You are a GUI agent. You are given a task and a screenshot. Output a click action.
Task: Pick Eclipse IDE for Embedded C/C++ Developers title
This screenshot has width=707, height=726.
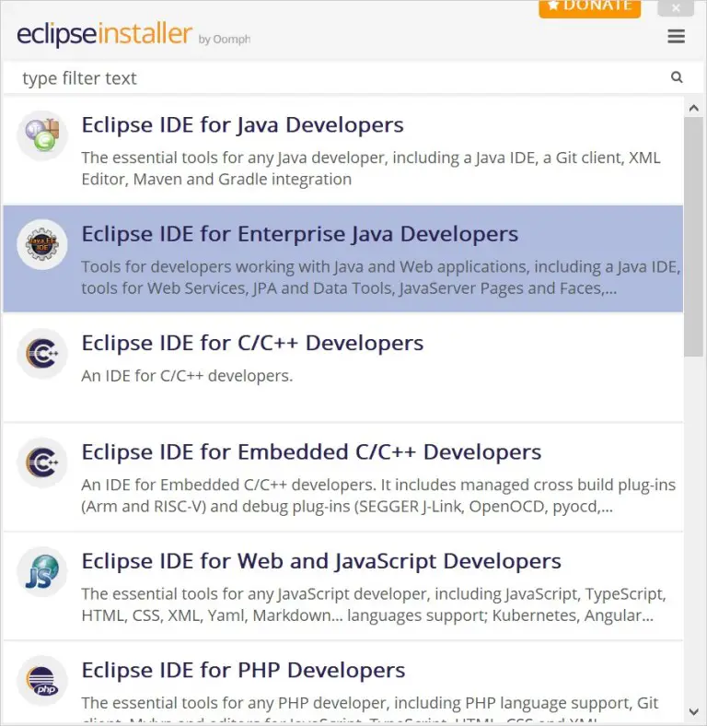(x=311, y=452)
